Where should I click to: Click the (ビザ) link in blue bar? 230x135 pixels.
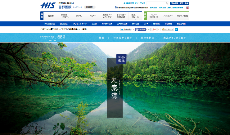tap(64, 24)
